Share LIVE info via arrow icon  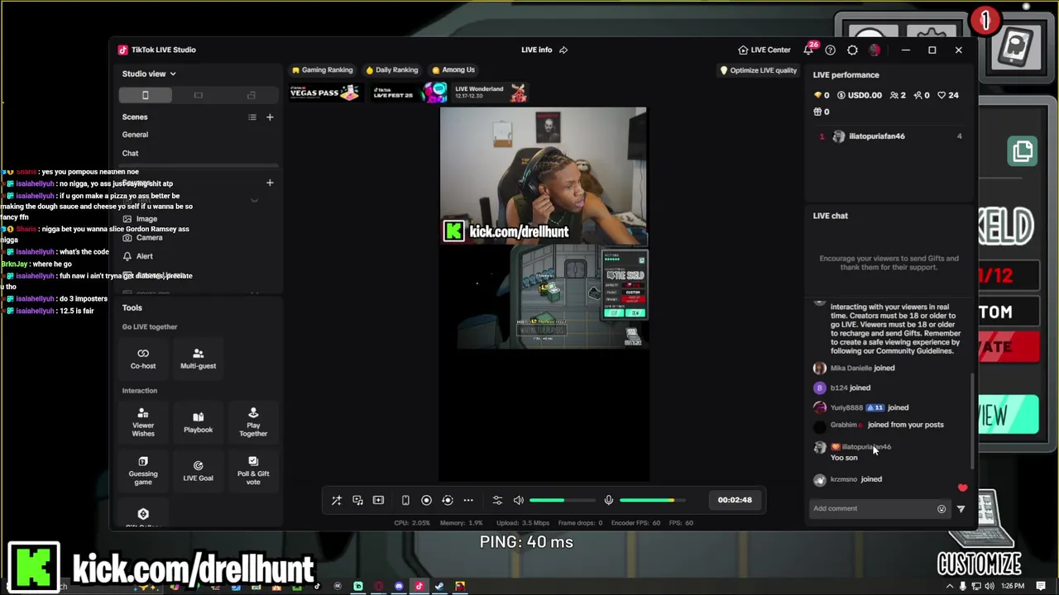[x=563, y=50]
